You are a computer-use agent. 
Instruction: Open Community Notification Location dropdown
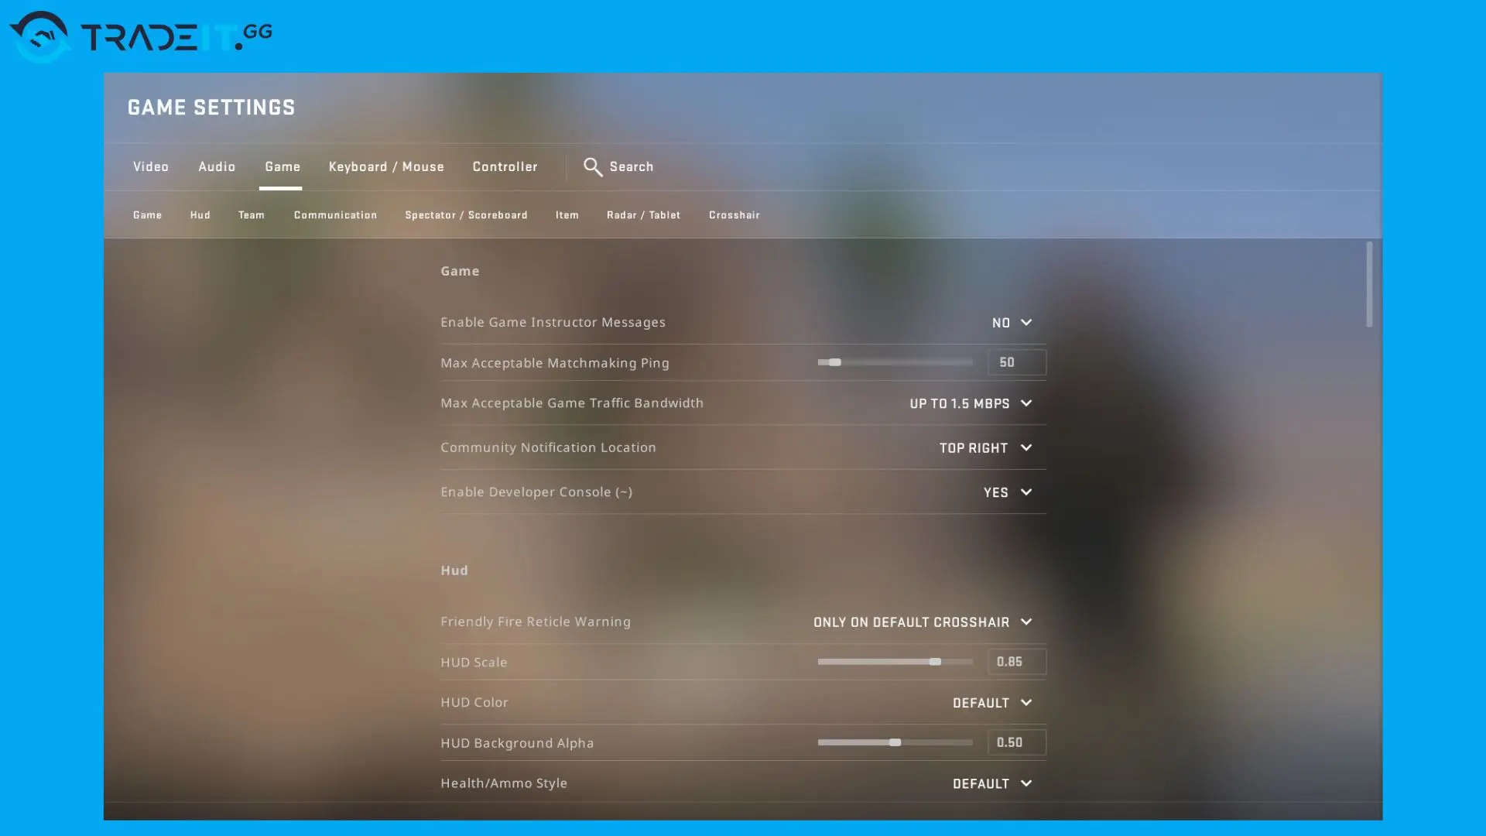pyautogui.click(x=986, y=448)
